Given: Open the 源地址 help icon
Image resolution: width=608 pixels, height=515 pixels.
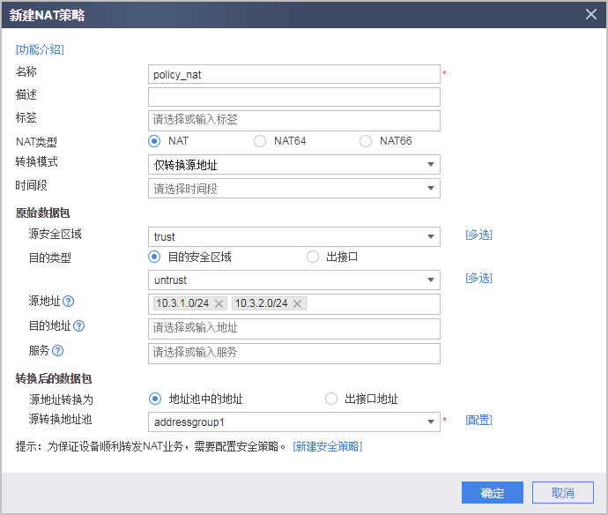Looking at the screenshot, I should [68, 302].
